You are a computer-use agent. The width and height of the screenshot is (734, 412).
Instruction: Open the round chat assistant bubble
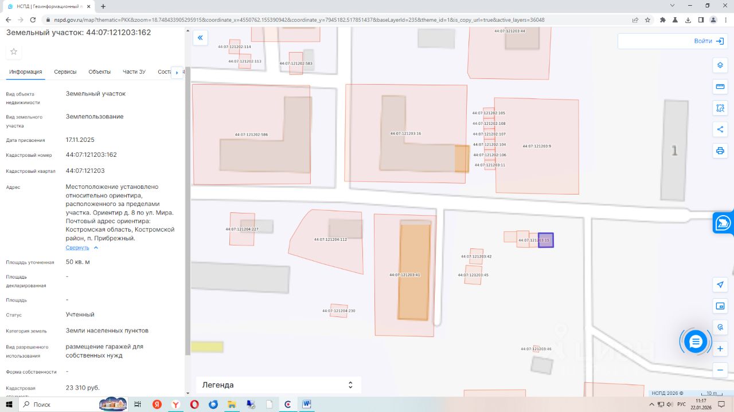click(696, 342)
